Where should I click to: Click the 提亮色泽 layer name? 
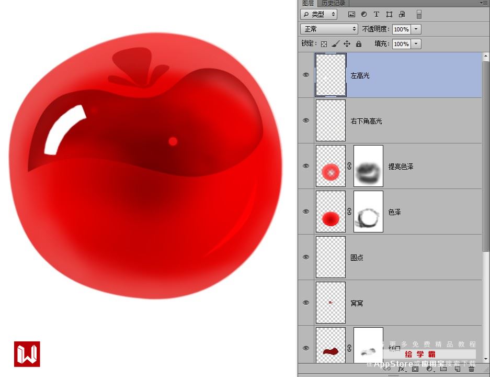(401, 167)
